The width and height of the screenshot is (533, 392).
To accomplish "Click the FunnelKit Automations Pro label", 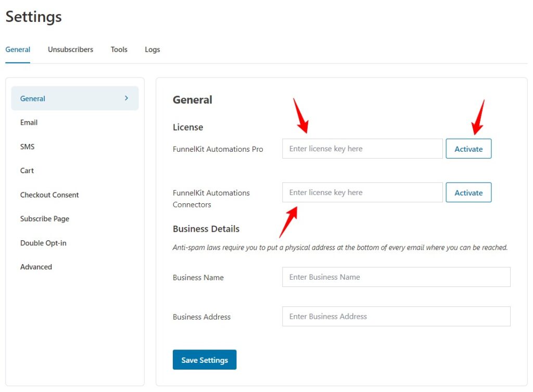I will pyautogui.click(x=218, y=149).
